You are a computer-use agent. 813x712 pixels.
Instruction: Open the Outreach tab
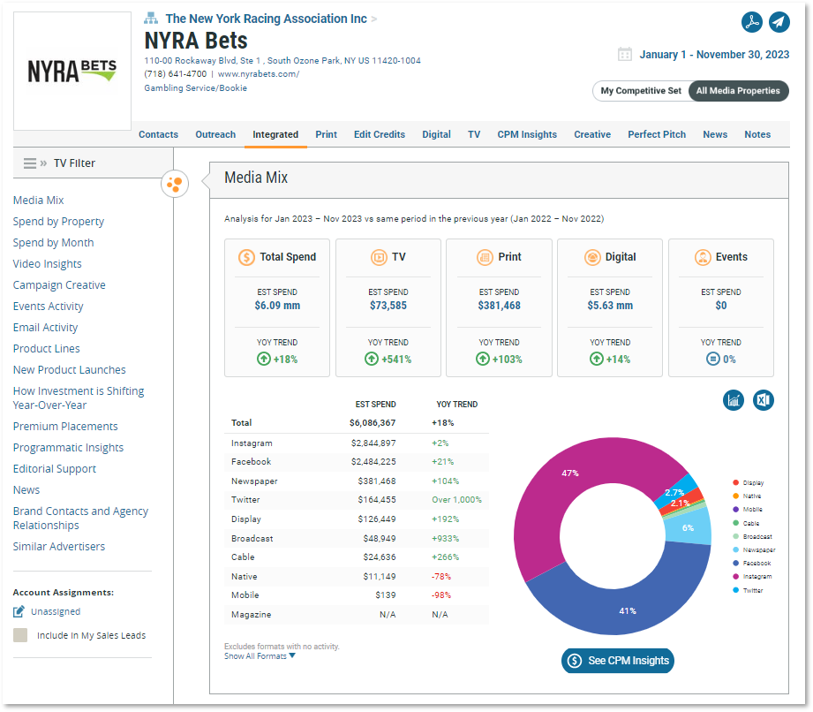(x=215, y=134)
